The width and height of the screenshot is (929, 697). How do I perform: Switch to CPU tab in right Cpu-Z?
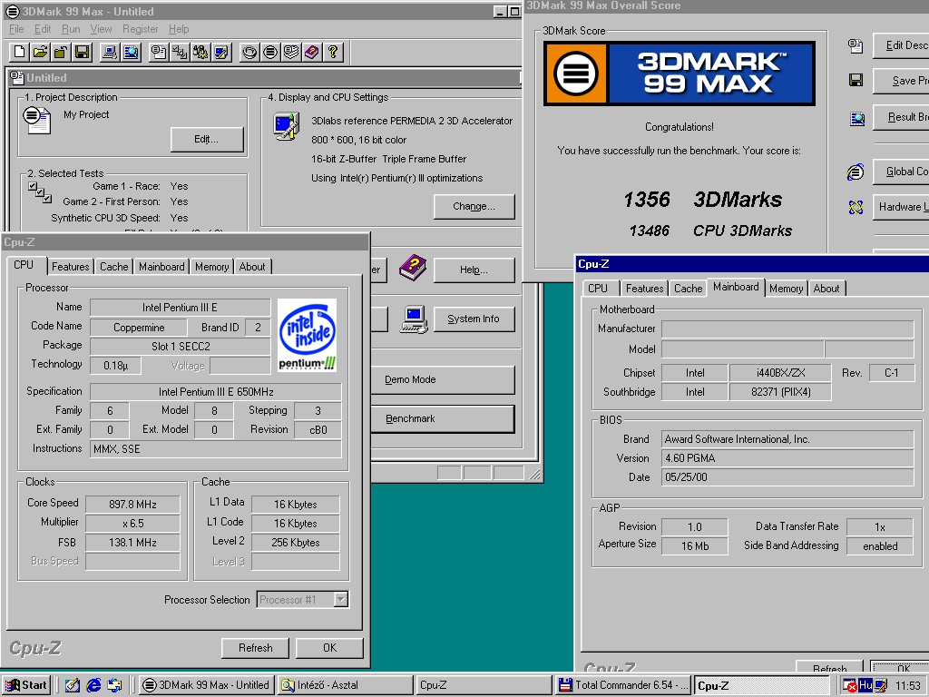tap(598, 288)
